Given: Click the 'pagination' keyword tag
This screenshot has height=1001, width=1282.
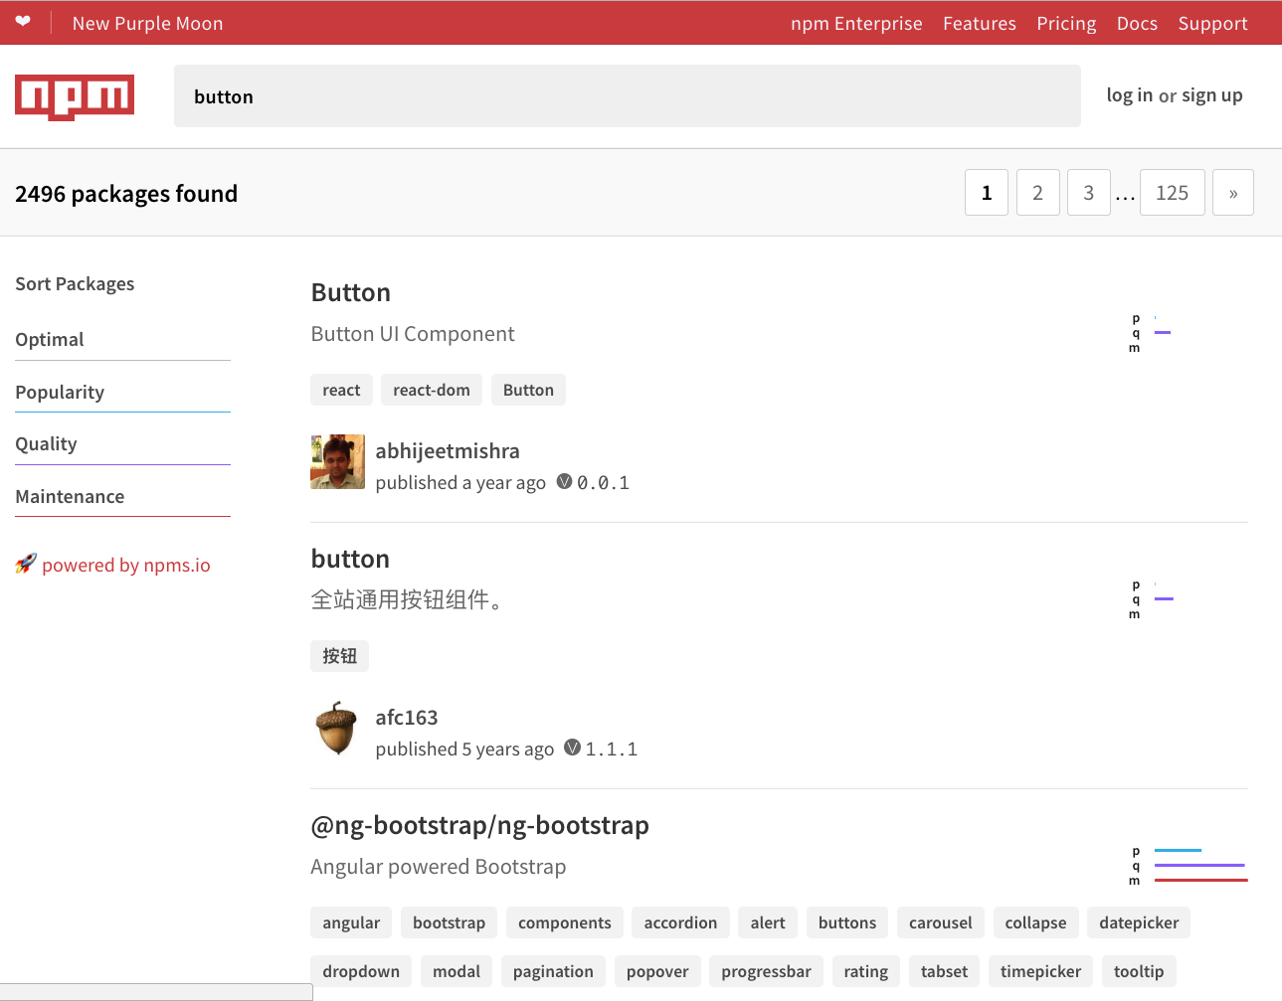Looking at the screenshot, I should (553, 971).
